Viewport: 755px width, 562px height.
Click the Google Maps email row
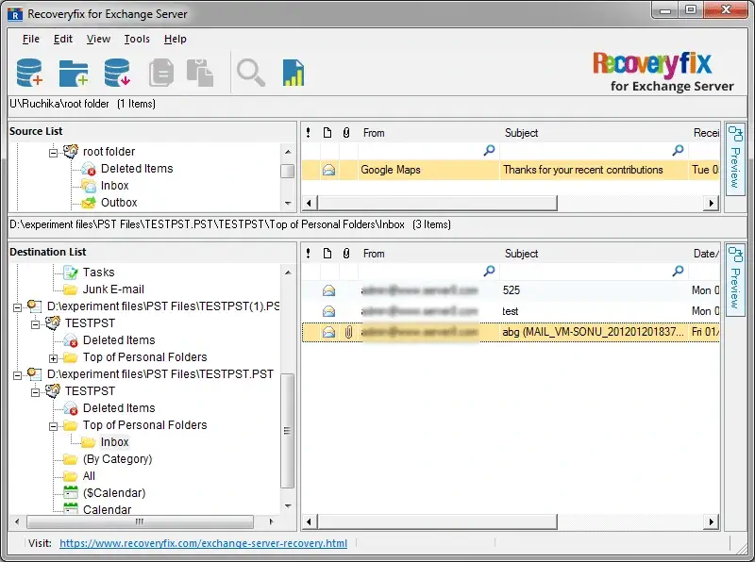point(511,170)
